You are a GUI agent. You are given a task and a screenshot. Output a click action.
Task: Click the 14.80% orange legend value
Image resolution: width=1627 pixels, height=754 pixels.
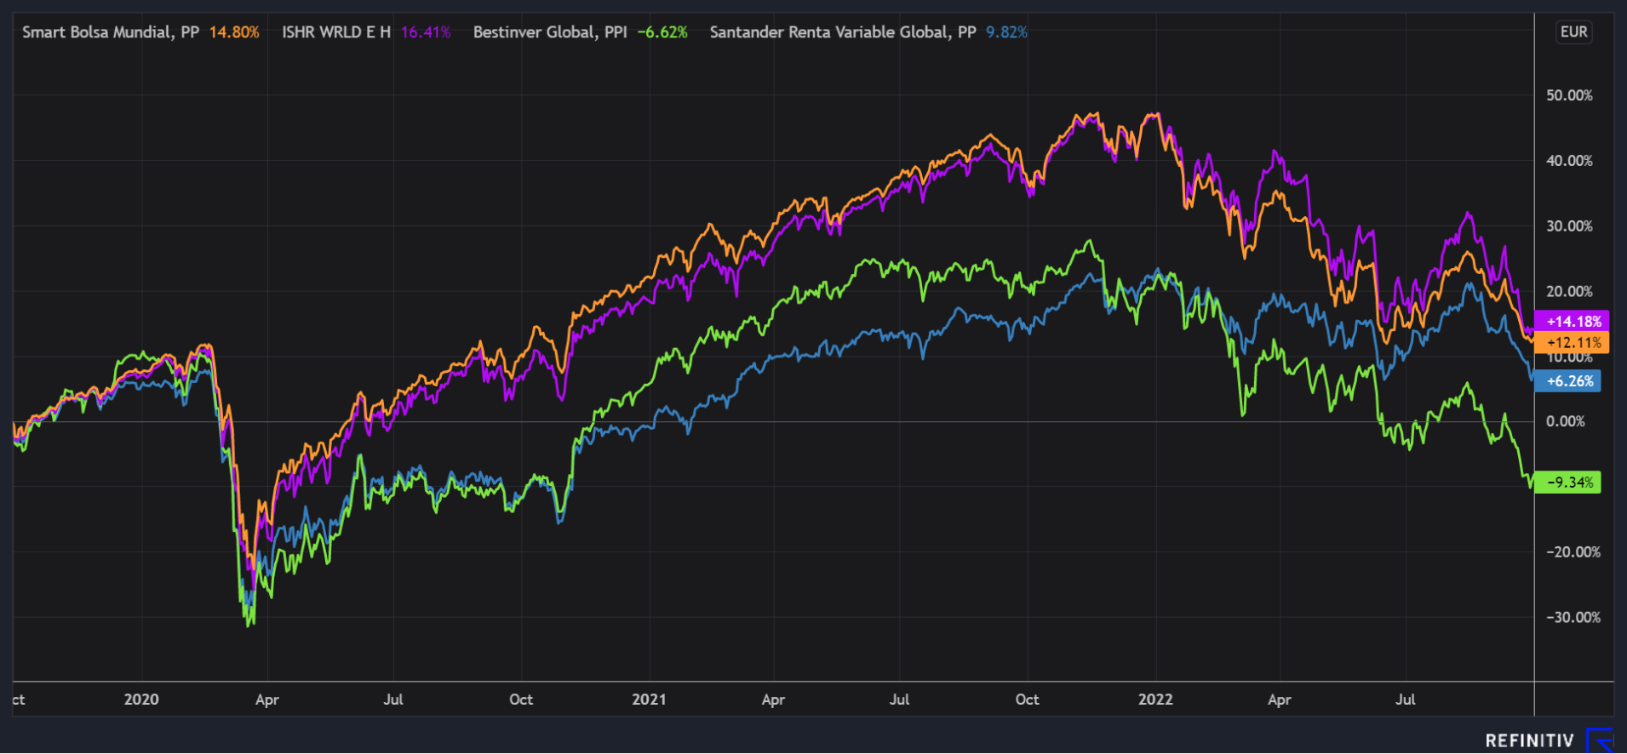[234, 32]
